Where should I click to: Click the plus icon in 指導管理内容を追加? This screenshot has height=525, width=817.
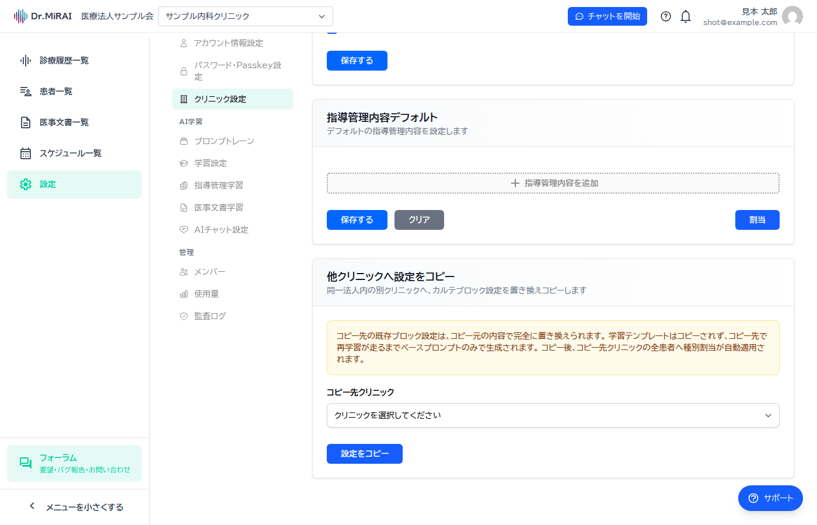(x=515, y=183)
